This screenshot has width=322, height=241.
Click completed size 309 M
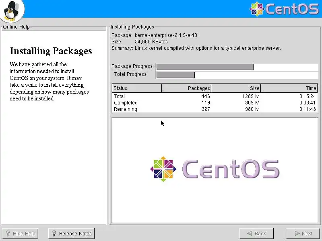[x=252, y=103]
